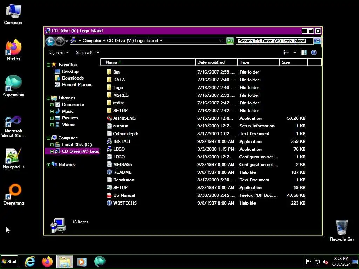Open the recent pages dropdown beside forward arrow
Screen dimensions: 359x269
pos(67,41)
